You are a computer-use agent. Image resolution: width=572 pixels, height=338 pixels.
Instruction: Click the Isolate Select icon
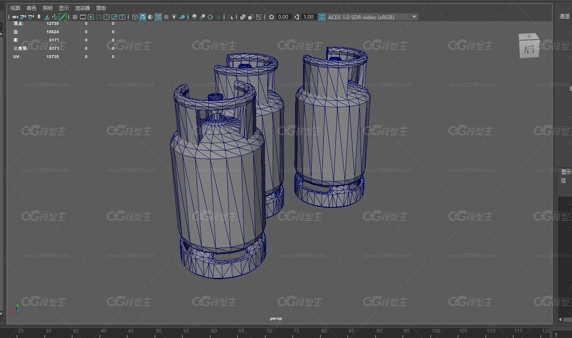[x=230, y=17]
